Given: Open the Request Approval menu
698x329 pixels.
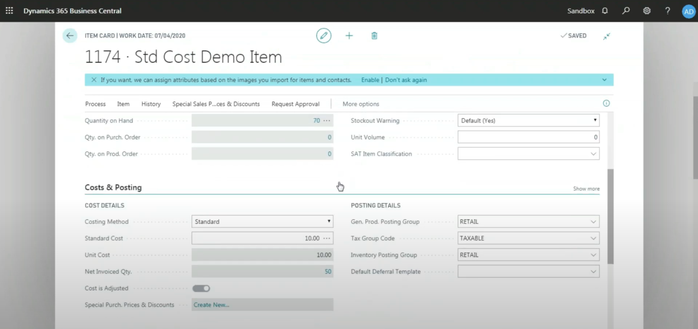Looking at the screenshot, I should tap(296, 104).
